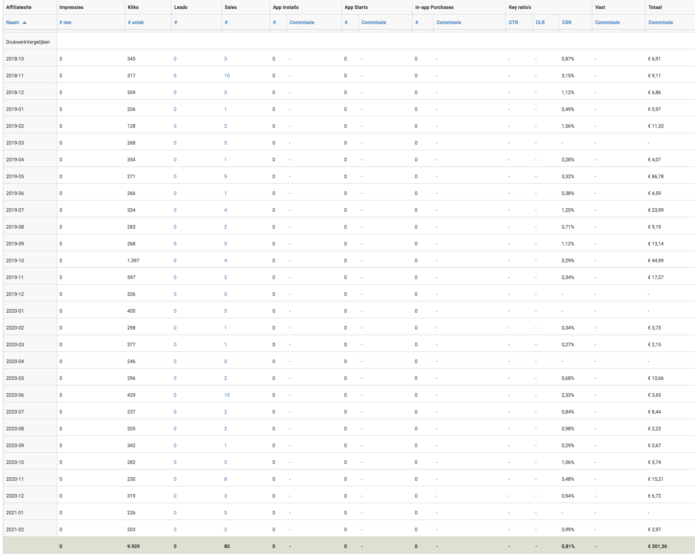Select the Key ratio's group header

[520, 7]
